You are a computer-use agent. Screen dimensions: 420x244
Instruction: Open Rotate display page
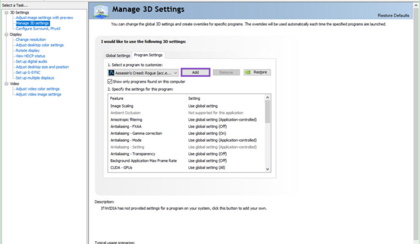coord(27,51)
